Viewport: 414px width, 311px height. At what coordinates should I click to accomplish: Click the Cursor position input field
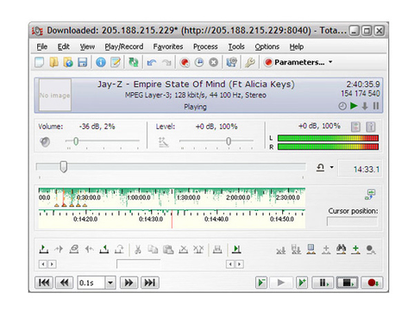point(352,221)
